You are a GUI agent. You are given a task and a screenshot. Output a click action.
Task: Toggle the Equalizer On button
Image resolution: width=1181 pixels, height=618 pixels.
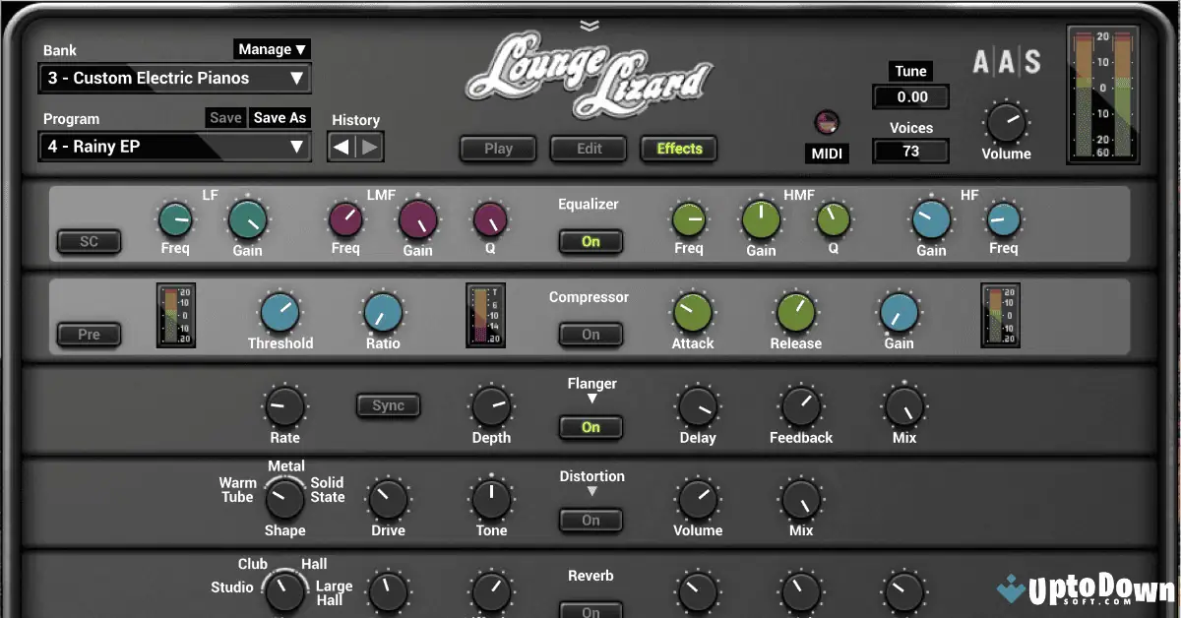coord(590,241)
